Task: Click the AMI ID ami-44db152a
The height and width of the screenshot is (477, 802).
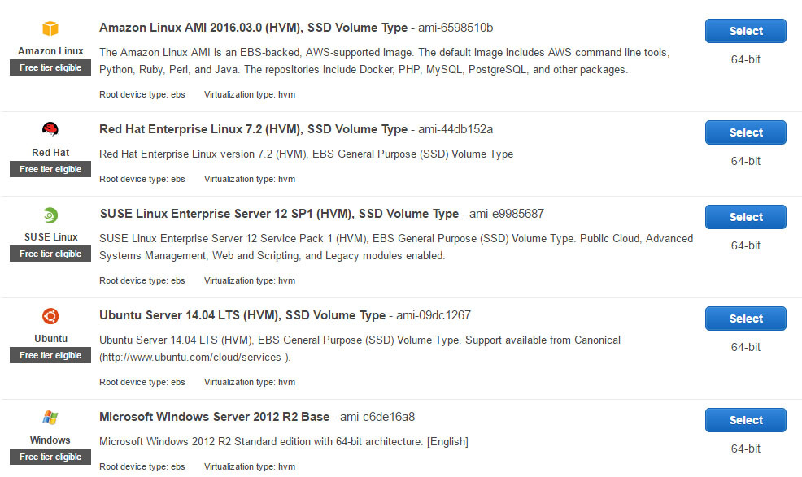Action: point(455,129)
